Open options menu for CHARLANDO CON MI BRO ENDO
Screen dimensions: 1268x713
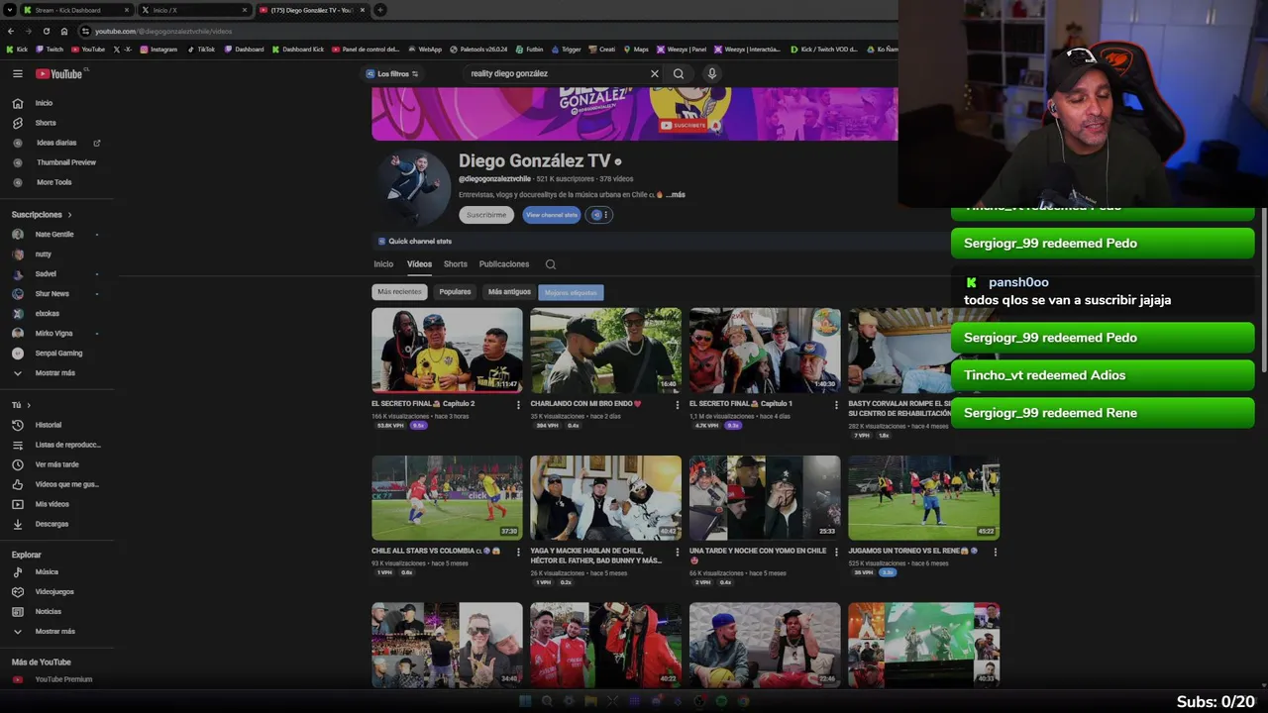click(x=678, y=404)
